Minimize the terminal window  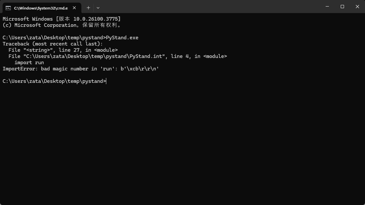327,7
